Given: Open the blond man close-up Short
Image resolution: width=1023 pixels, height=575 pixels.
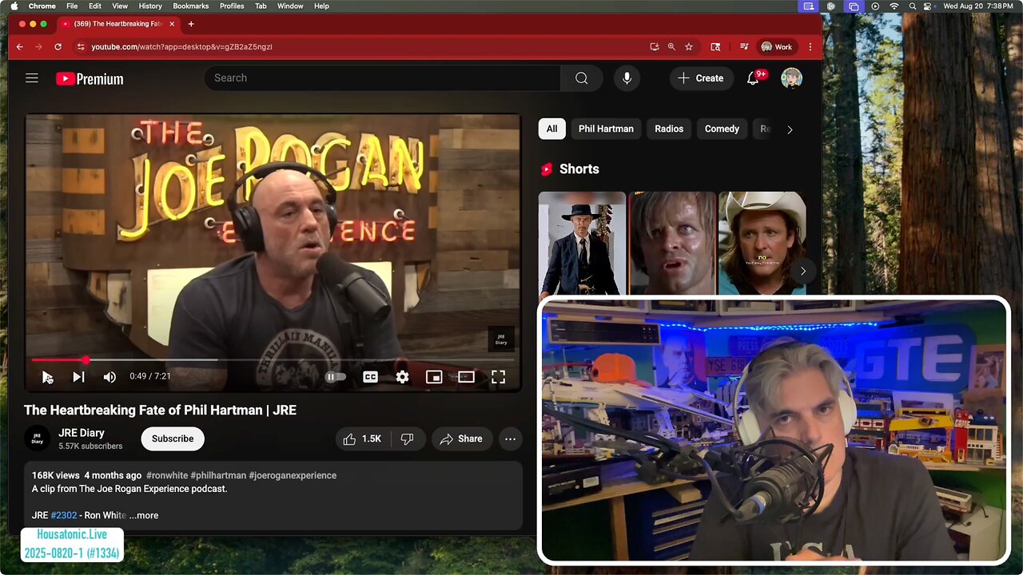Looking at the screenshot, I should 672,243.
